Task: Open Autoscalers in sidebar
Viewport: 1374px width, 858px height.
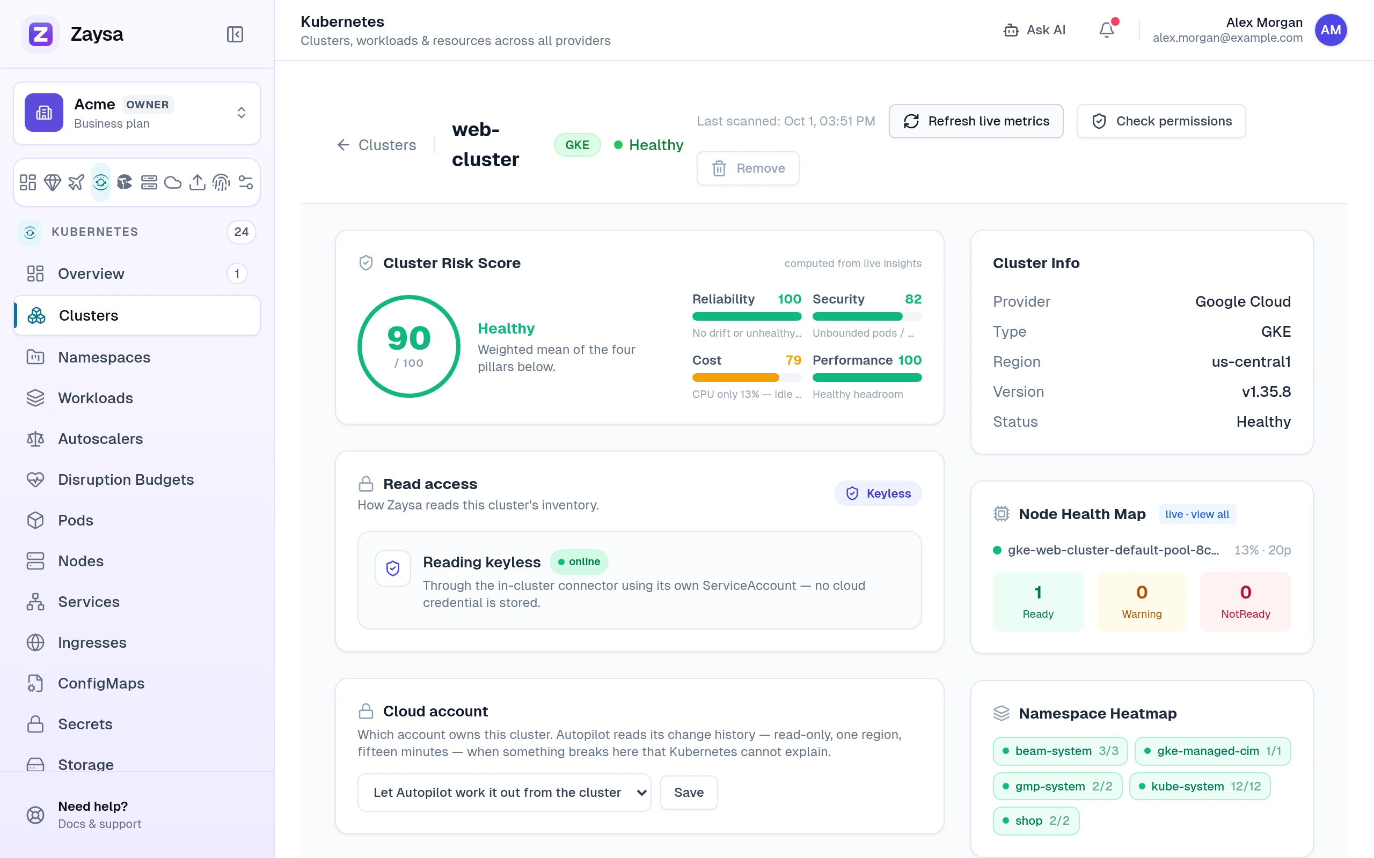Action: tap(137, 439)
